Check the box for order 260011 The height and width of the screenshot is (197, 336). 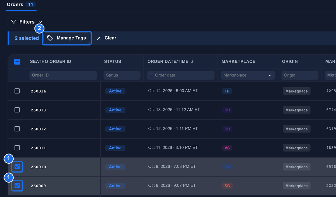pos(17,148)
